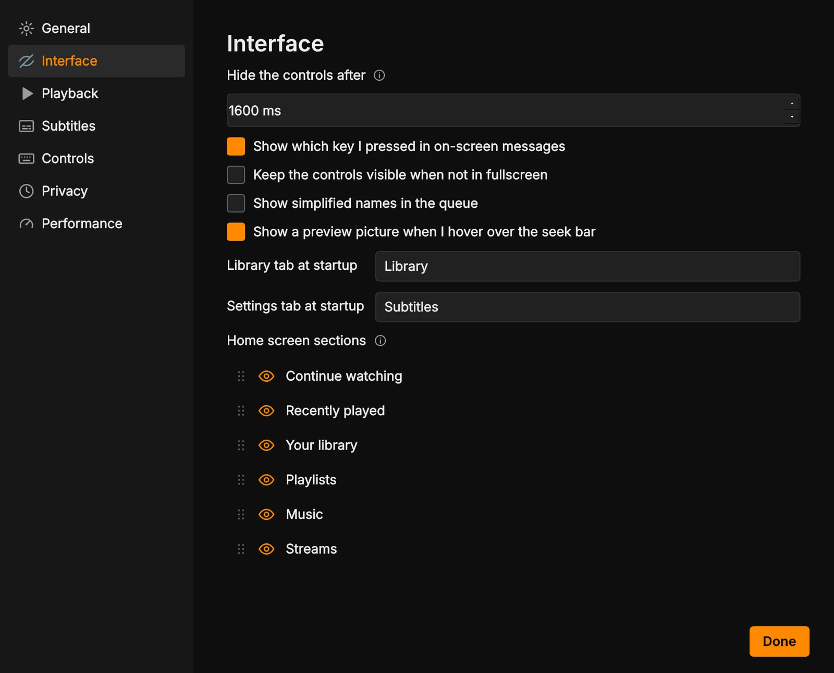Hide the Recently played section via eye icon

click(266, 411)
